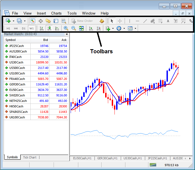The image size is (195, 170).
Task: Click the New Chart icon
Action: (x=8, y=21)
